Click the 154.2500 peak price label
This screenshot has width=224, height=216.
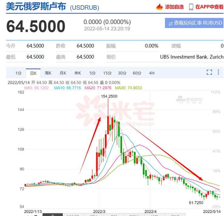[109, 96]
